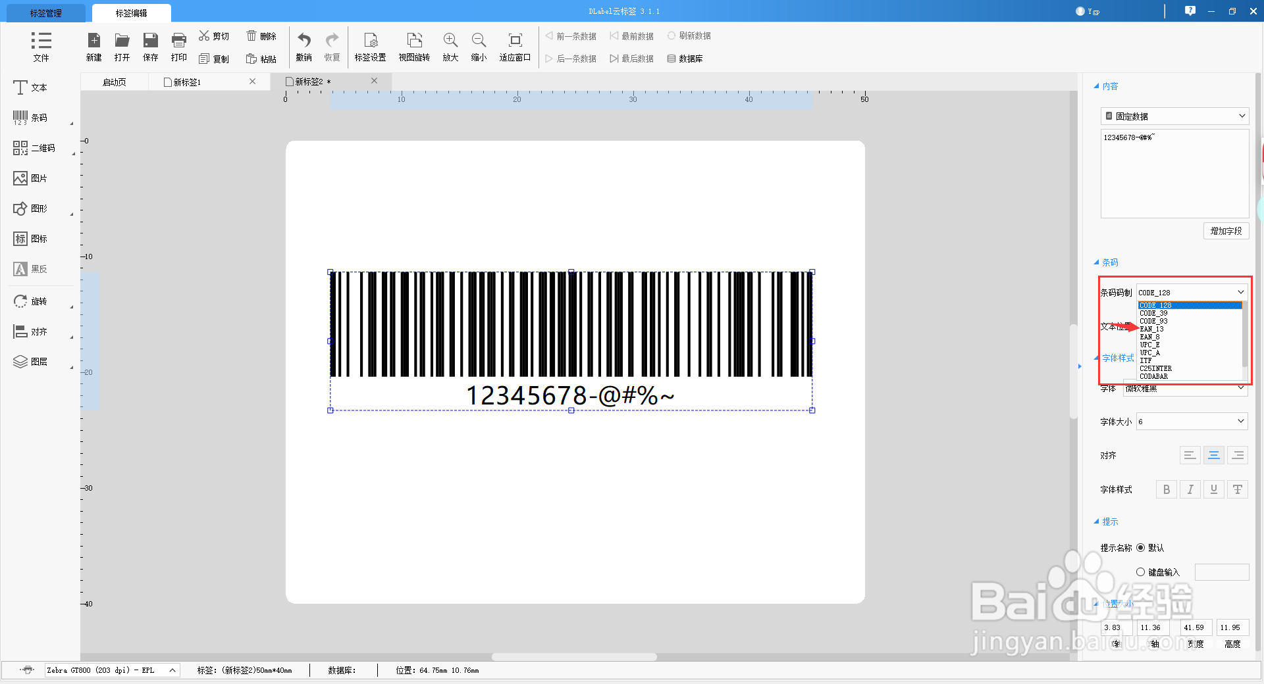The width and height of the screenshot is (1264, 684).
Task: Select the 二维码 QR code tool
Action: (34, 148)
